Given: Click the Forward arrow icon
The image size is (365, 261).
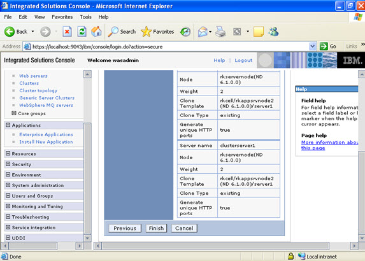Looking at the screenshot, I should (45, 32).
